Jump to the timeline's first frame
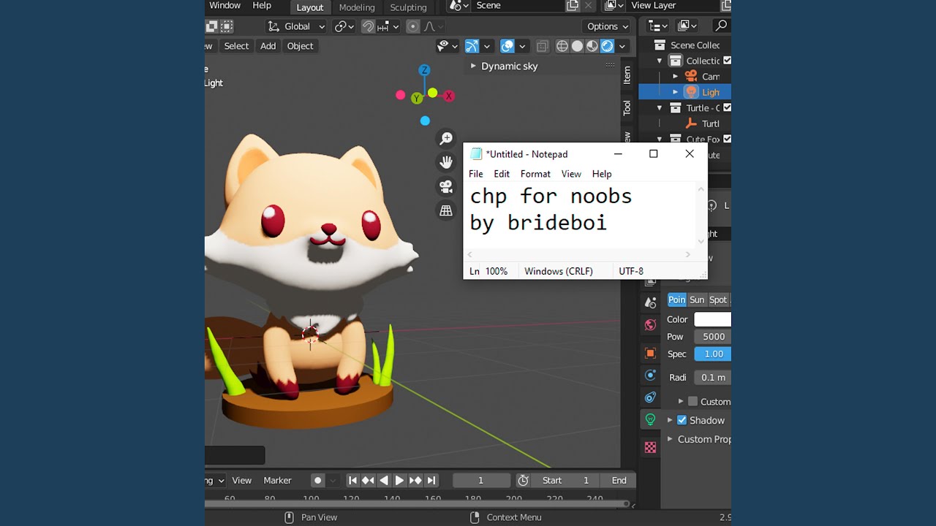936x526 pixels. pyautogui.click(x=352, y=480)
